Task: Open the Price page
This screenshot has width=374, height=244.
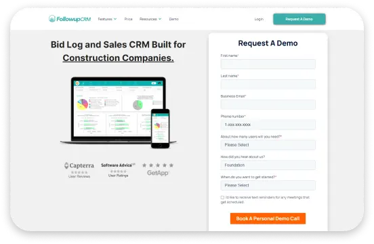Action: pos(128,19)
